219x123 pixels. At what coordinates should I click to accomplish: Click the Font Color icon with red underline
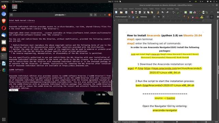point(197,17)
